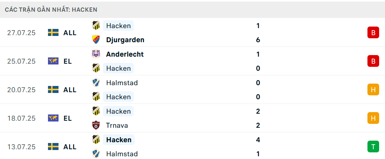
Task: Click Sweden flag icon for 13.07.25 match
Action: 53,147
